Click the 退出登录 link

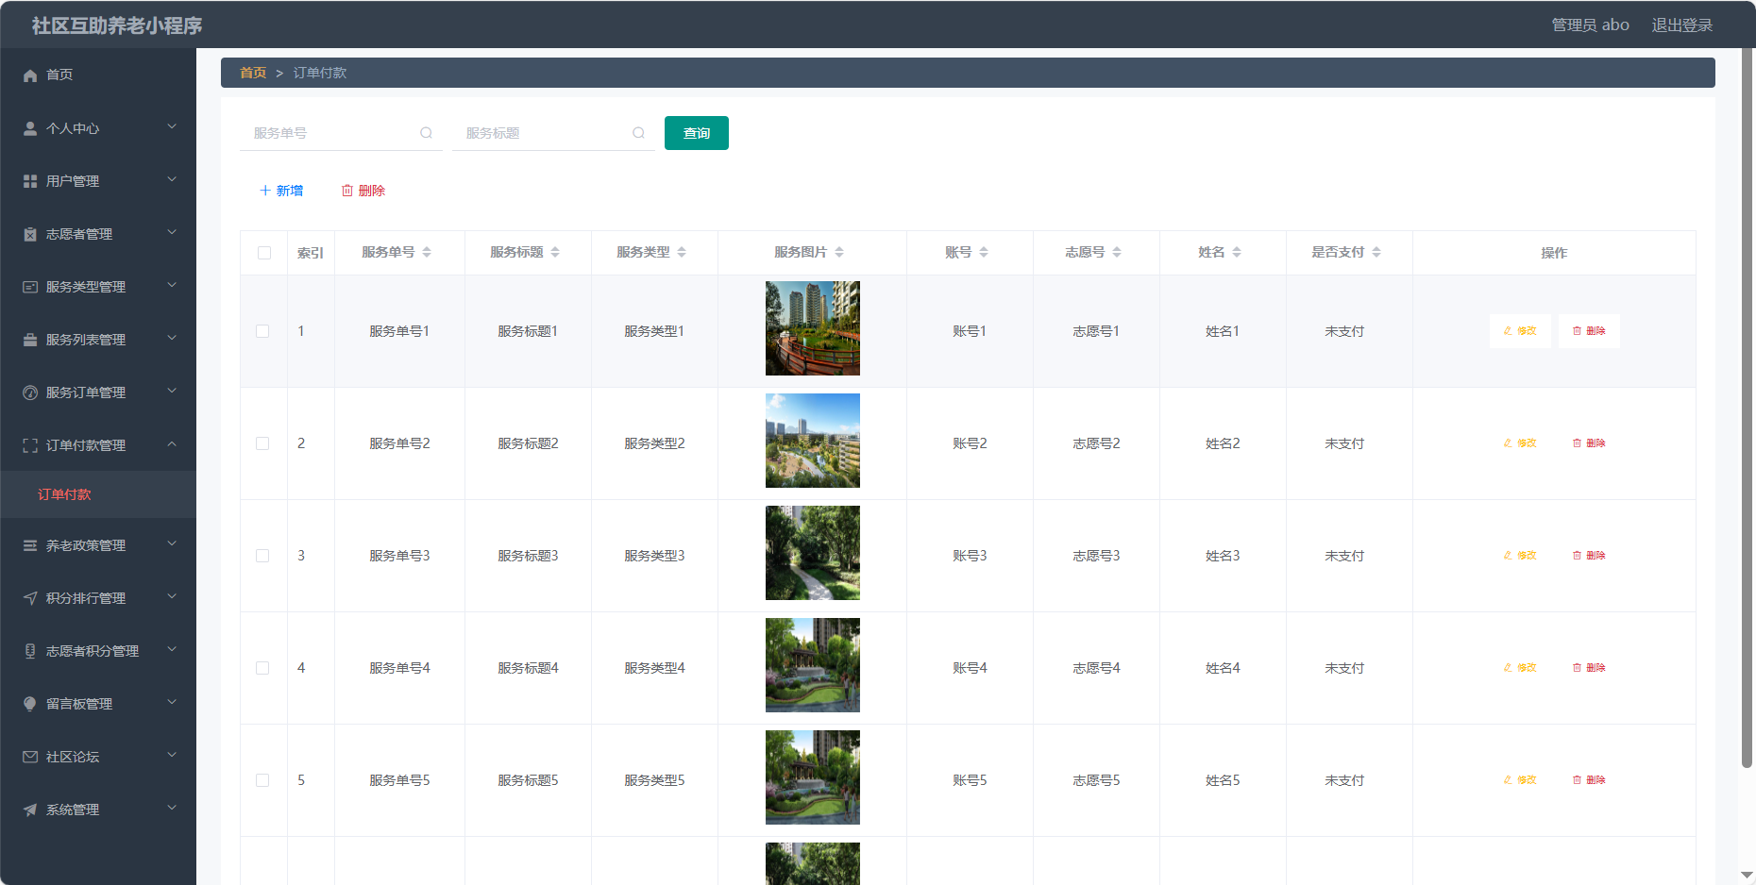[x=1681, y=25]
